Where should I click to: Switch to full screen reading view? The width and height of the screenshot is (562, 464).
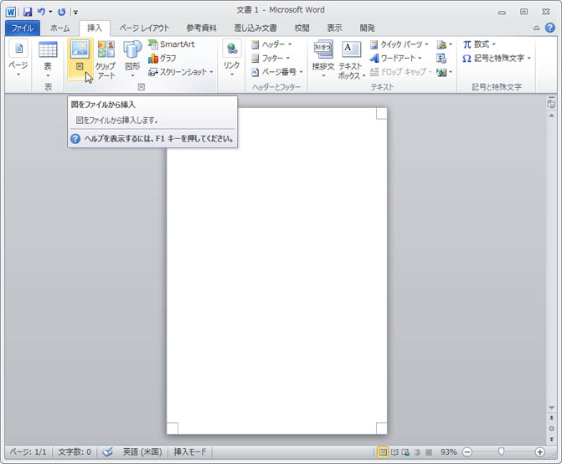click(x=394, y=452)
